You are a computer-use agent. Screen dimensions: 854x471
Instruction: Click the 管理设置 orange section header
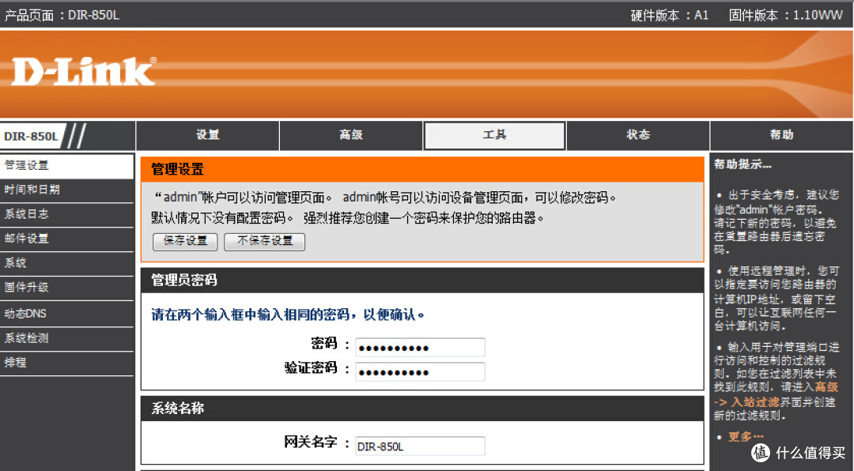[x=422, y=169]
